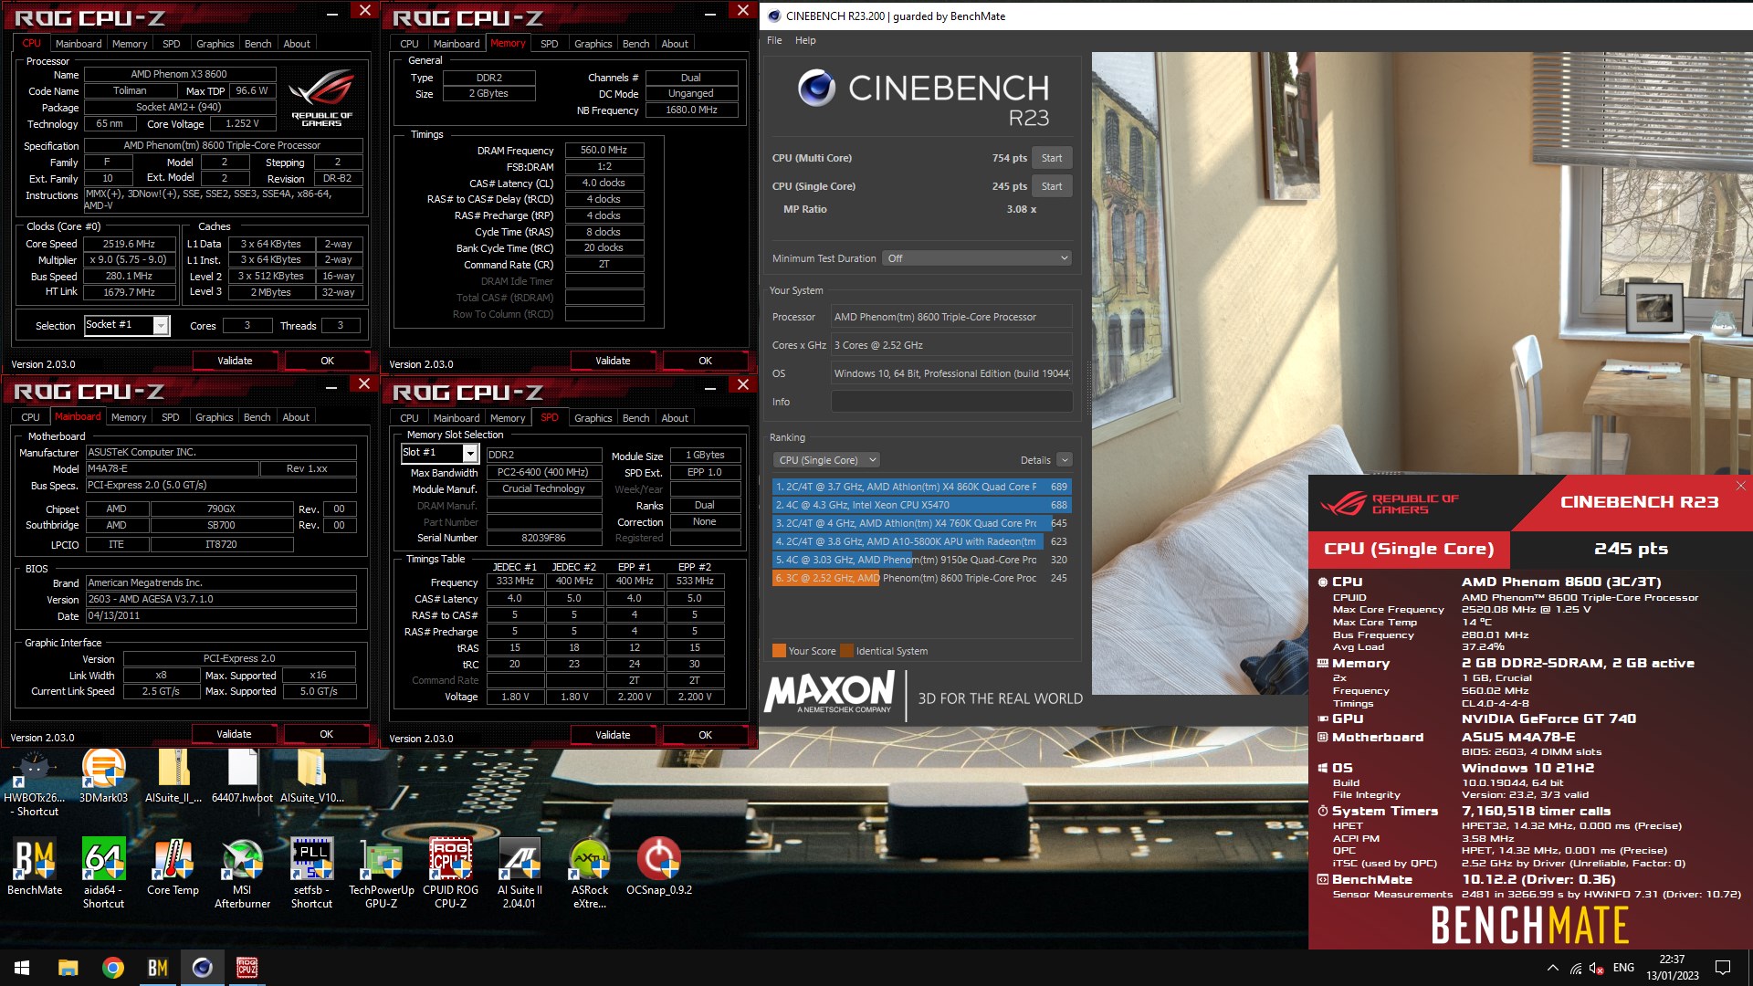Launch the setfsb shortcut icon

311,873
